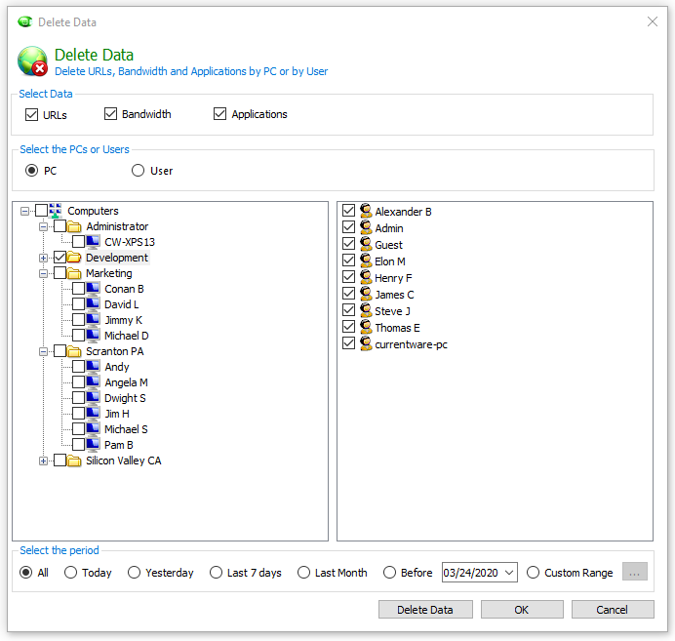Click the Angela M computer icon
675x641 pixels.
point(93,382)
